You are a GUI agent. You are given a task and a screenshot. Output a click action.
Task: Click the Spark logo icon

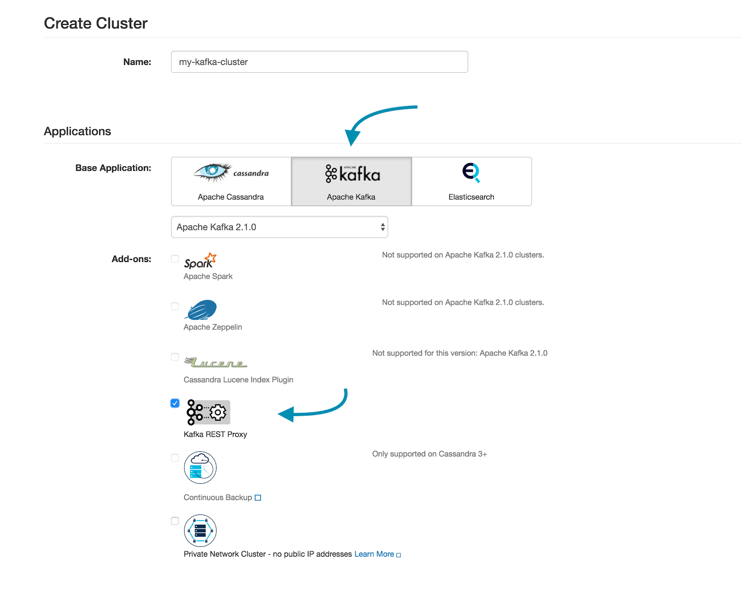(200, 261)
